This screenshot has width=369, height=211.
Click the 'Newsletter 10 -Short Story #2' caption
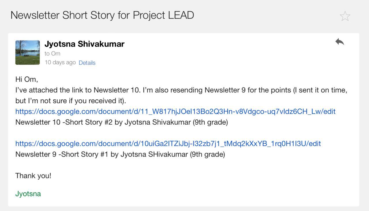[x=63, y=122]
